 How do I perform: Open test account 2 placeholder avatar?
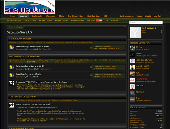click(x=136, y=33)
